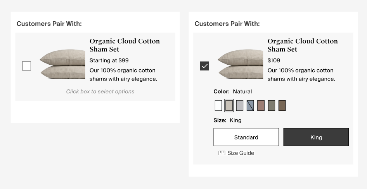Select the King size button
Viewport: 367px width, 189px height.
[316, 137]
